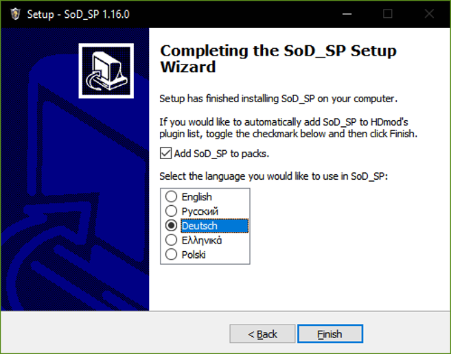This screenshot has width=451, height=354.
Task: Pick Ελληνικά from the language list
Action: (x=171, y=240)
